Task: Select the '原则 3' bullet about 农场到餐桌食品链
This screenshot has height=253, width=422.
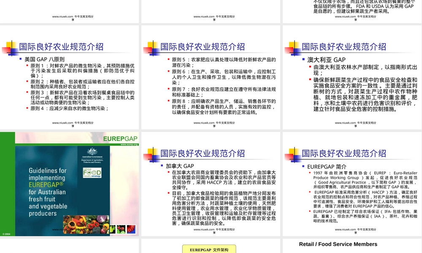Action: click(x=82, y=97)
